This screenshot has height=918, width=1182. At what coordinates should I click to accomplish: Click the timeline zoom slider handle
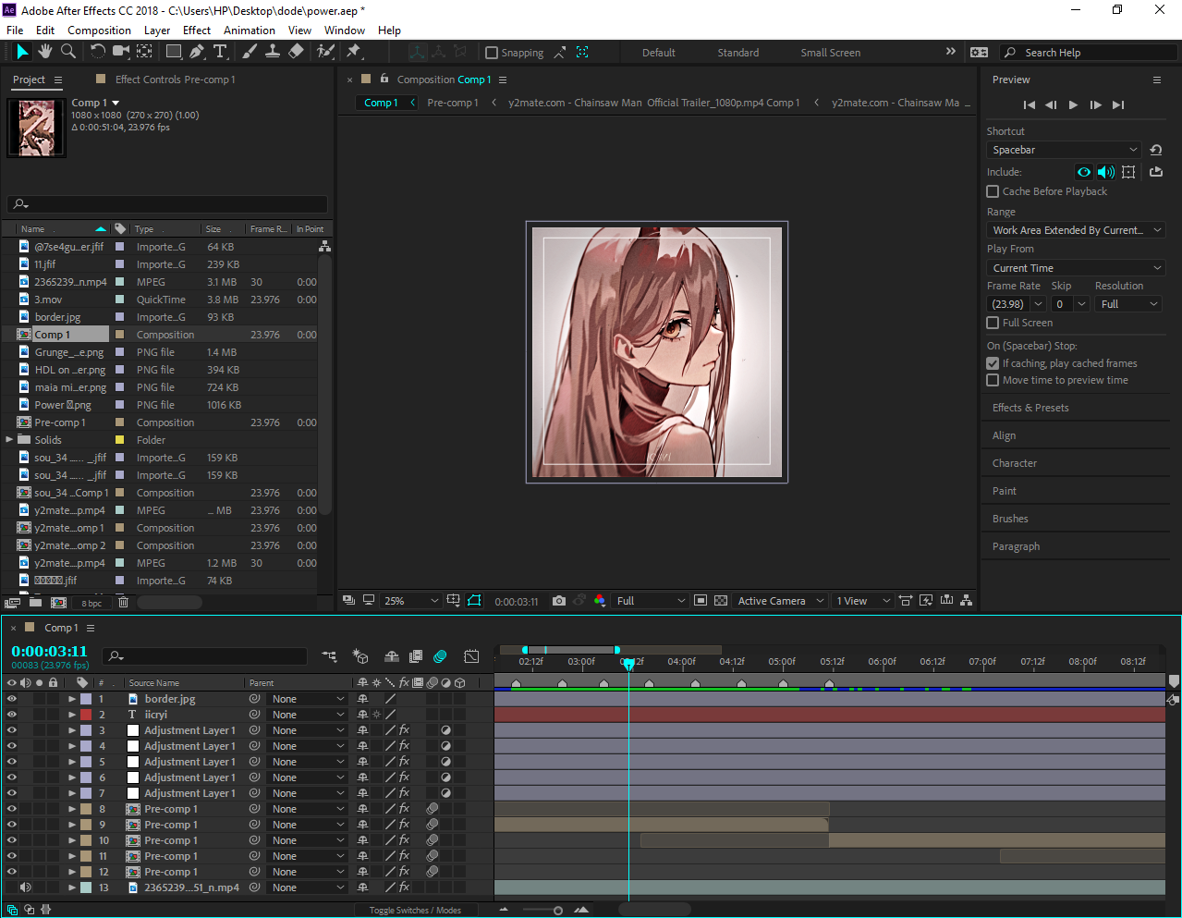tap(557, 911)
